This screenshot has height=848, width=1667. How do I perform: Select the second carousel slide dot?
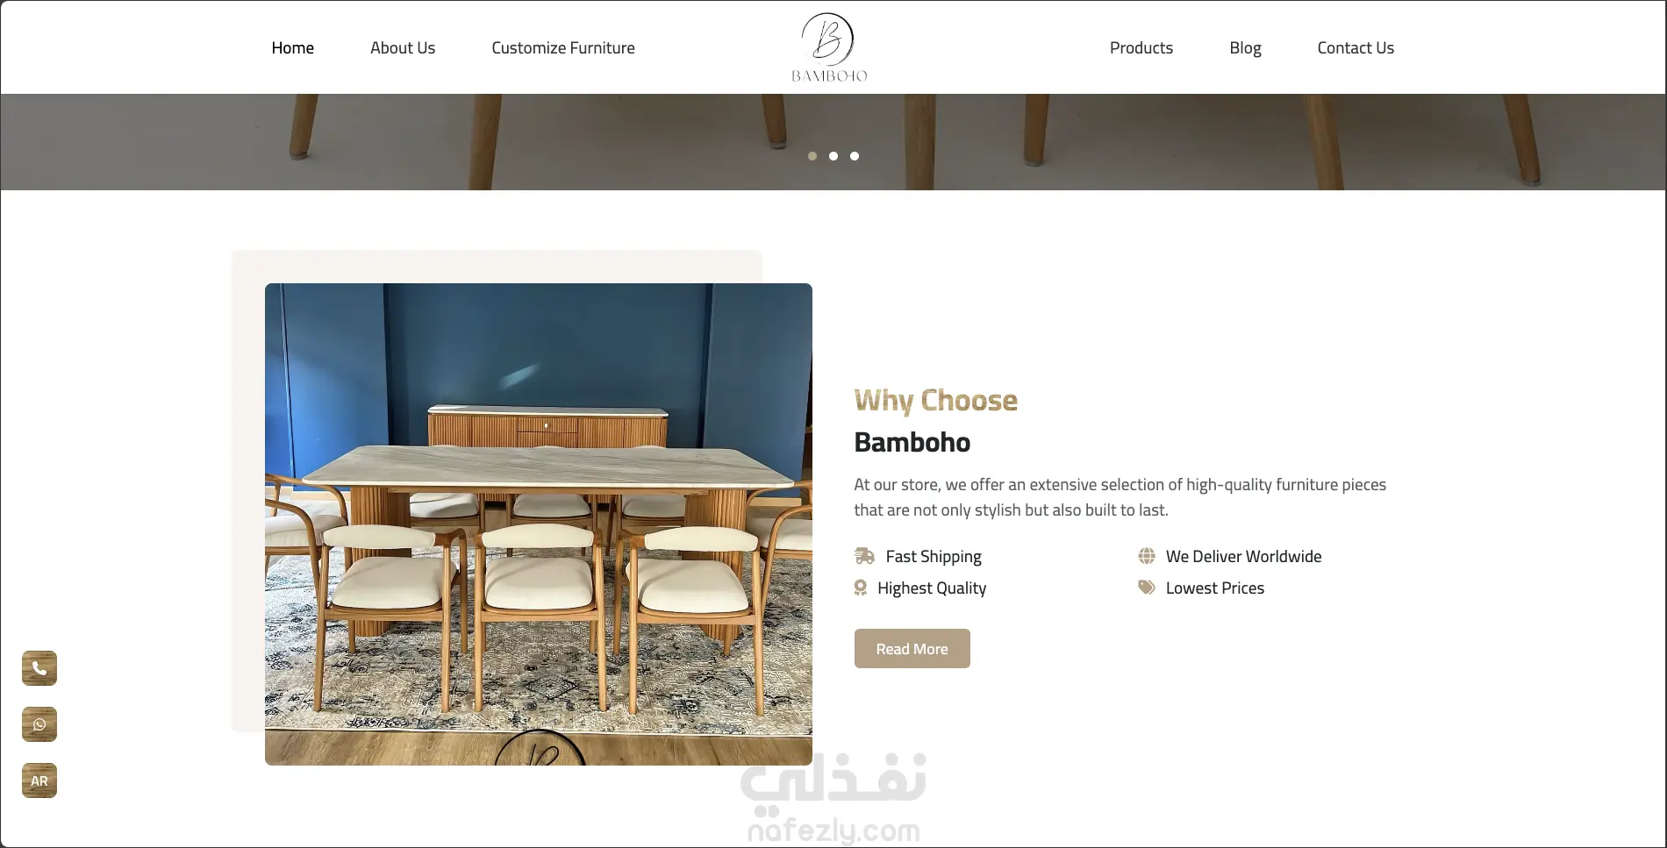(x=833, y=156)
